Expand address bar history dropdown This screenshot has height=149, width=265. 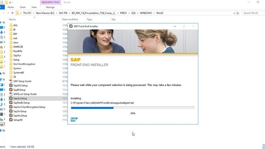coord(234,13)
